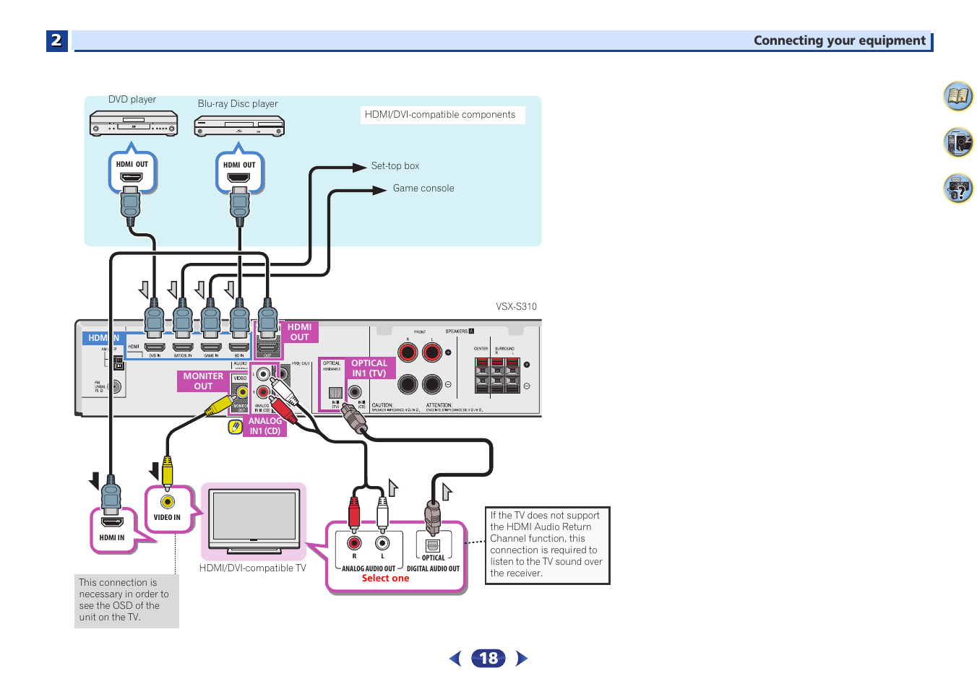
Task: Click the DVD player caption
Action: pos(132,100)
